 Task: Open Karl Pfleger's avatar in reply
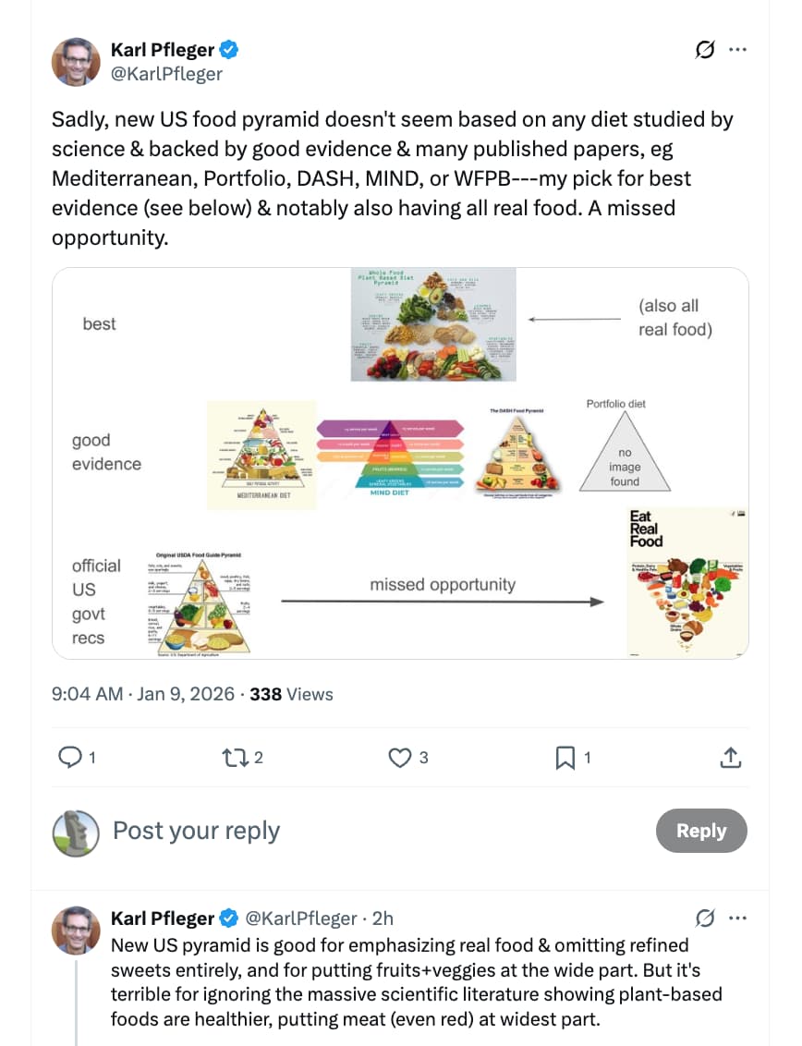pyautogui.click(x=76, y=930)
